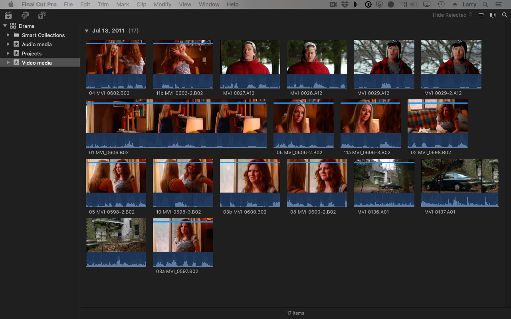Image resolution: width=511 pixels, height=319 pixels.
Task: Open clip appearance and filtering menu
Action: (x=493, y=15)
